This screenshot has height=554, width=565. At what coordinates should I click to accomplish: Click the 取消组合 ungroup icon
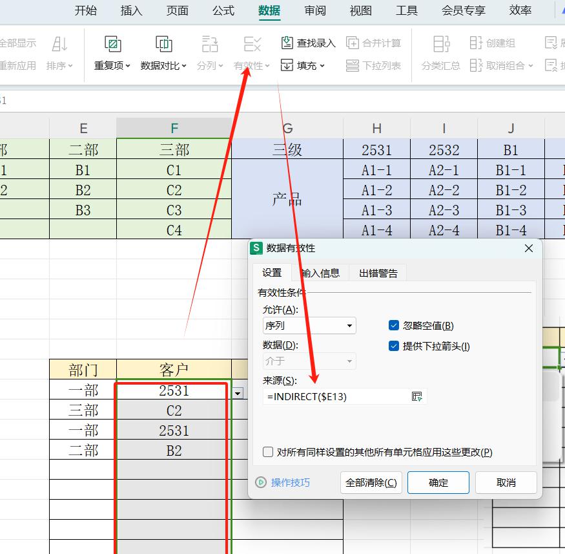pos(476,65)
